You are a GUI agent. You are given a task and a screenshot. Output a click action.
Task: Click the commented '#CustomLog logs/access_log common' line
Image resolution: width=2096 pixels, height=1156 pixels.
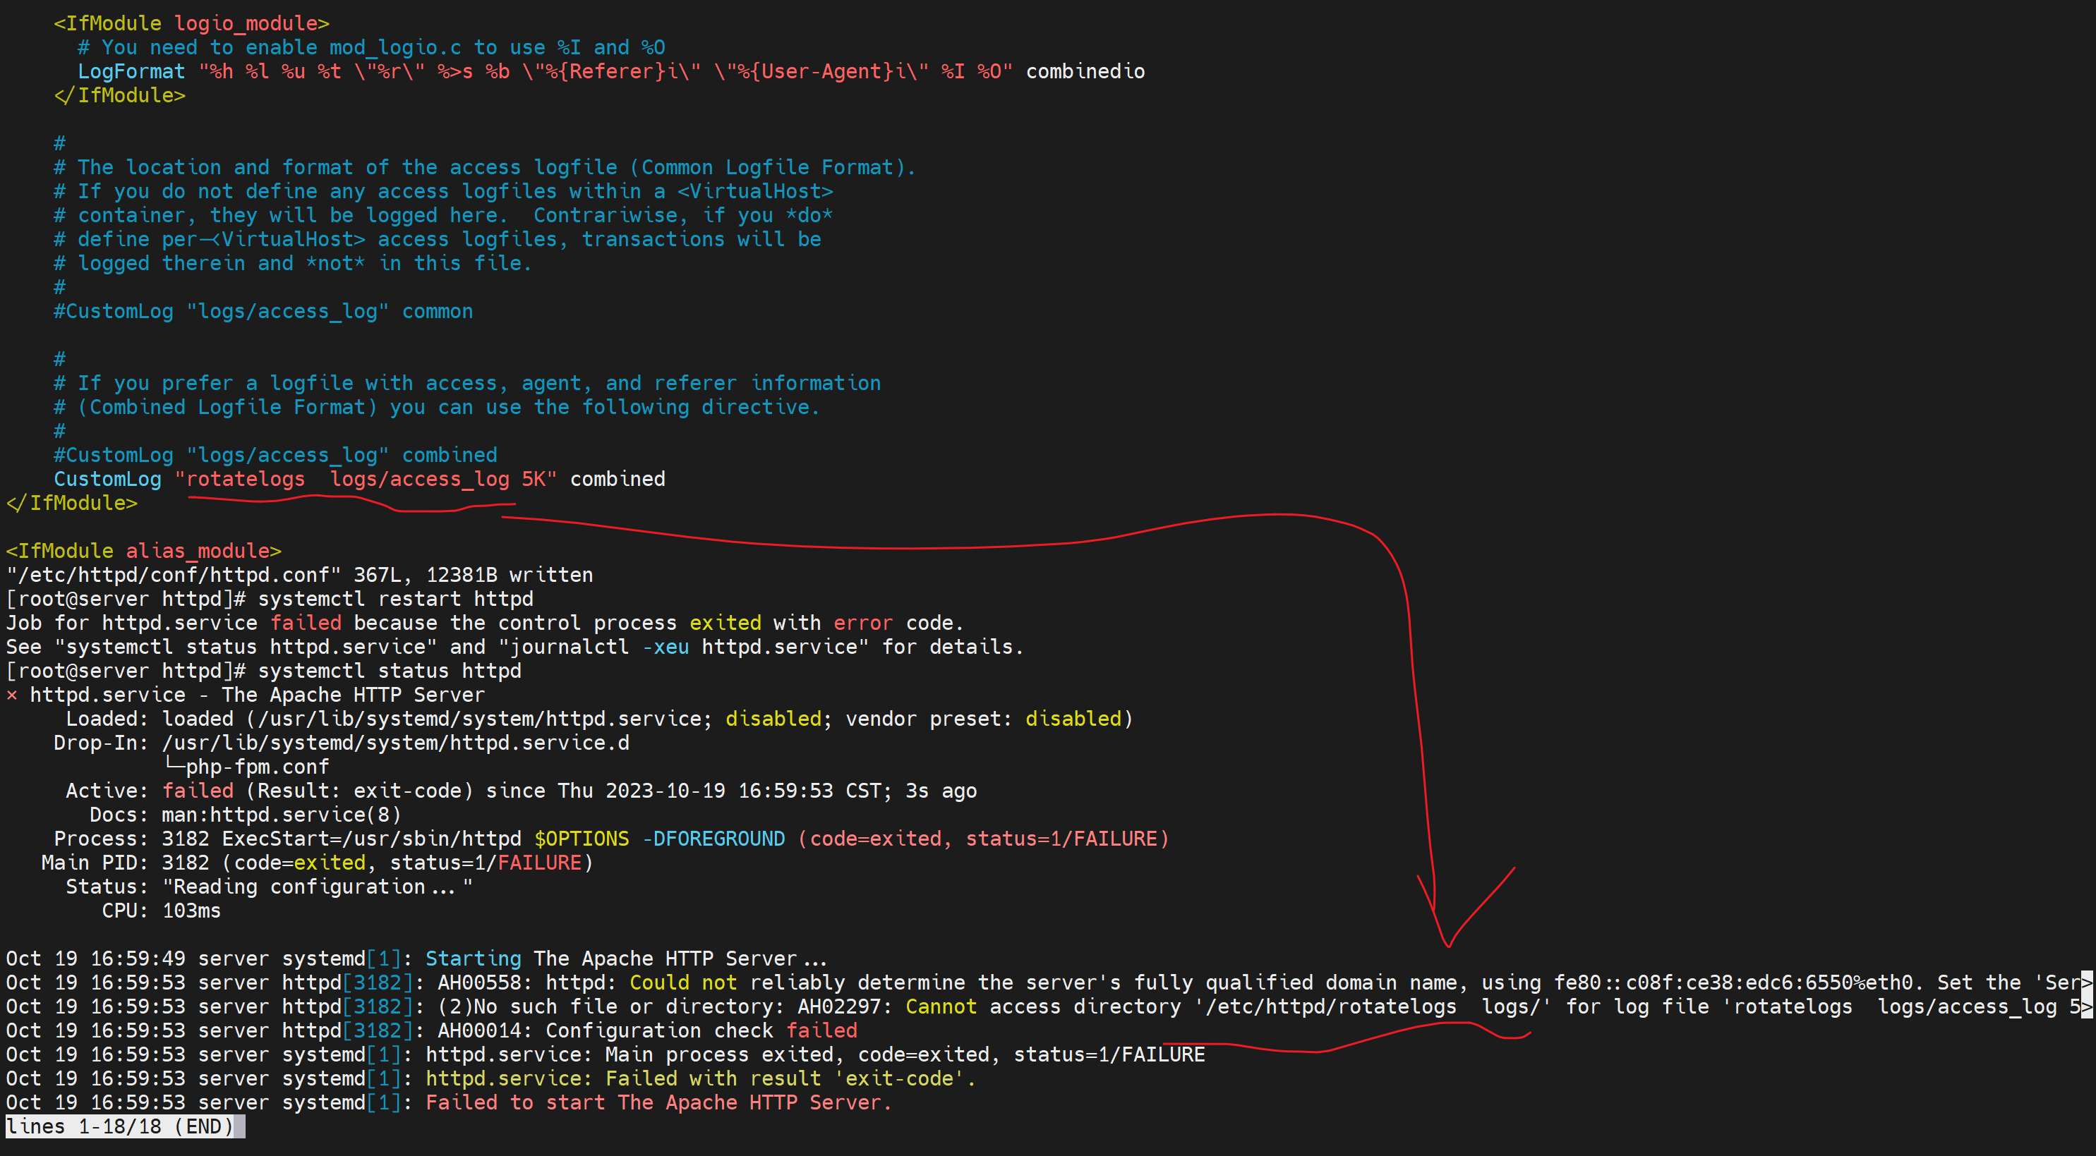pyautogui.click(x=263, y=311)
